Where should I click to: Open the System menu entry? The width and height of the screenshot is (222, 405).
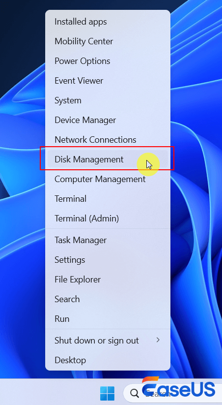(x=108, y=100)
